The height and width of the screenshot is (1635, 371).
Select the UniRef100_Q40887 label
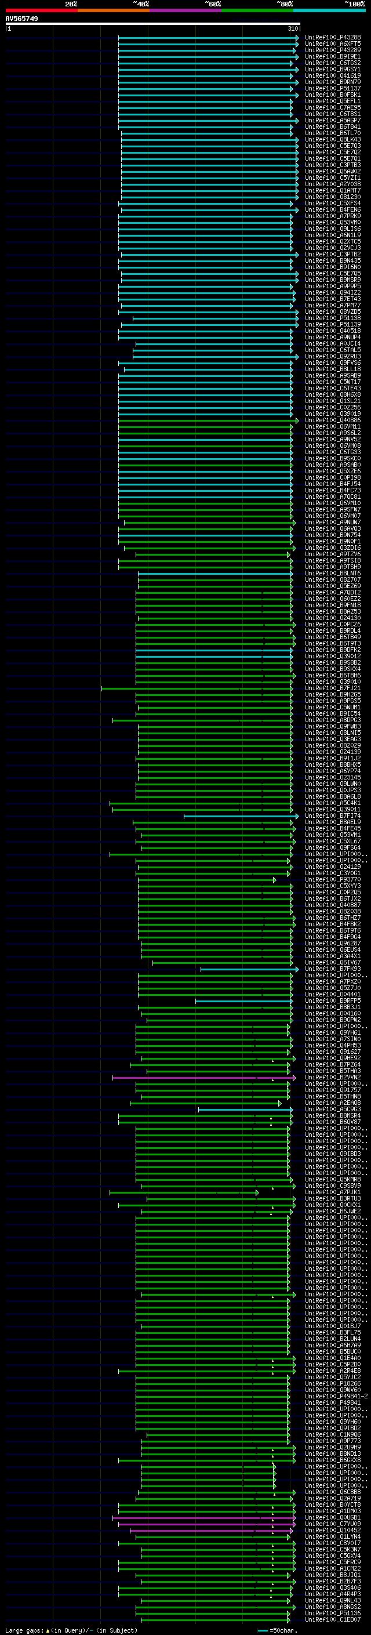click(x=333, y=905)
